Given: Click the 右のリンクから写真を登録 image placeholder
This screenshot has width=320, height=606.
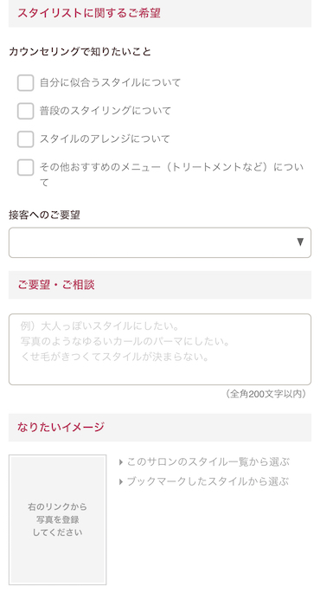Looking at the screenshot, I should 58,519.
